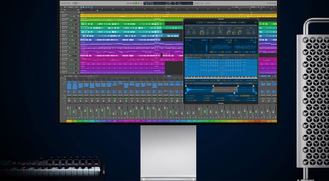Click the Stop button in transport bar

click(x=133, y=3)
